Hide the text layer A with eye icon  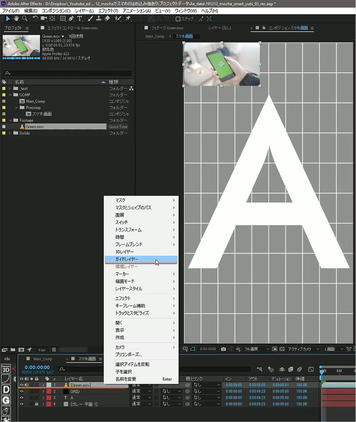[21, 398]
